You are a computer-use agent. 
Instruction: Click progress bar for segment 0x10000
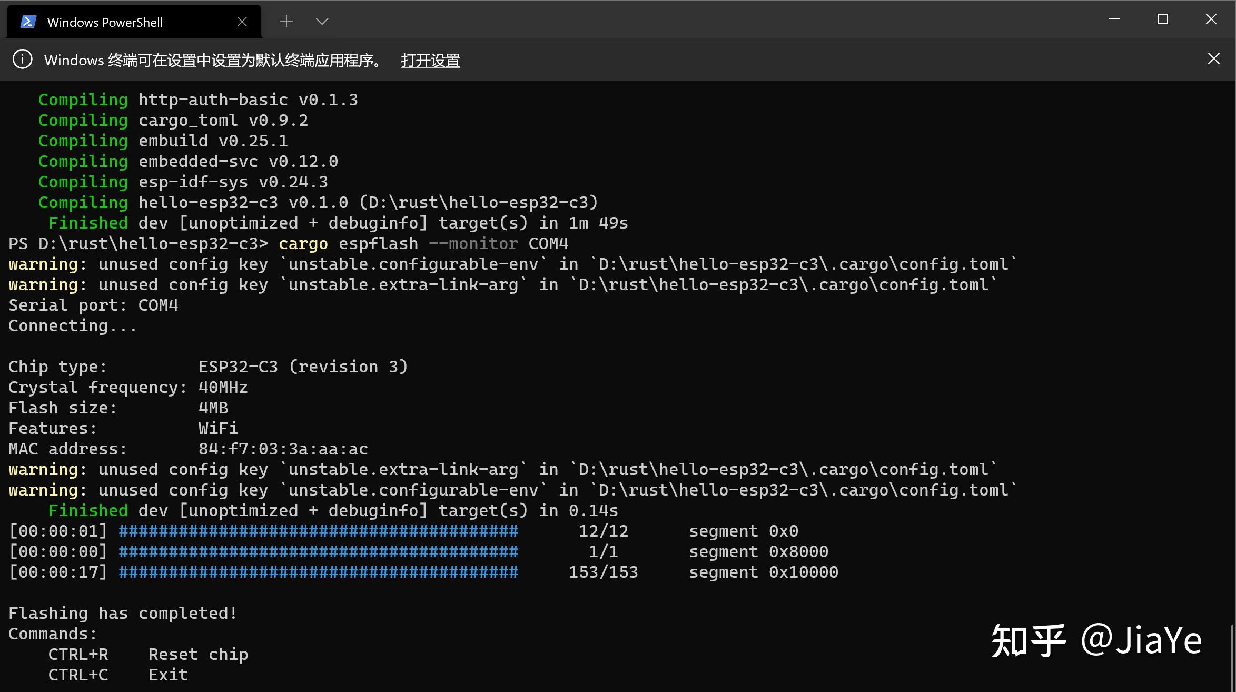(319, 572)
